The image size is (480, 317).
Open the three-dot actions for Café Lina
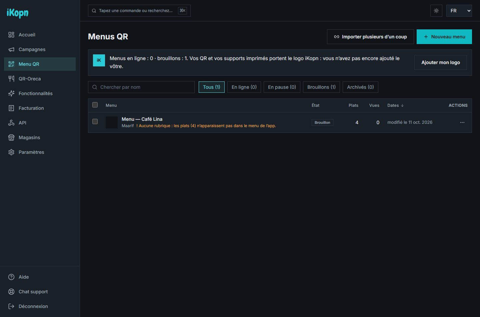point(462,122)
